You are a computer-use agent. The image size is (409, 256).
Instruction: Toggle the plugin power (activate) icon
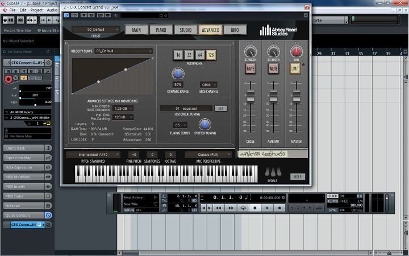tap(66, 15)
